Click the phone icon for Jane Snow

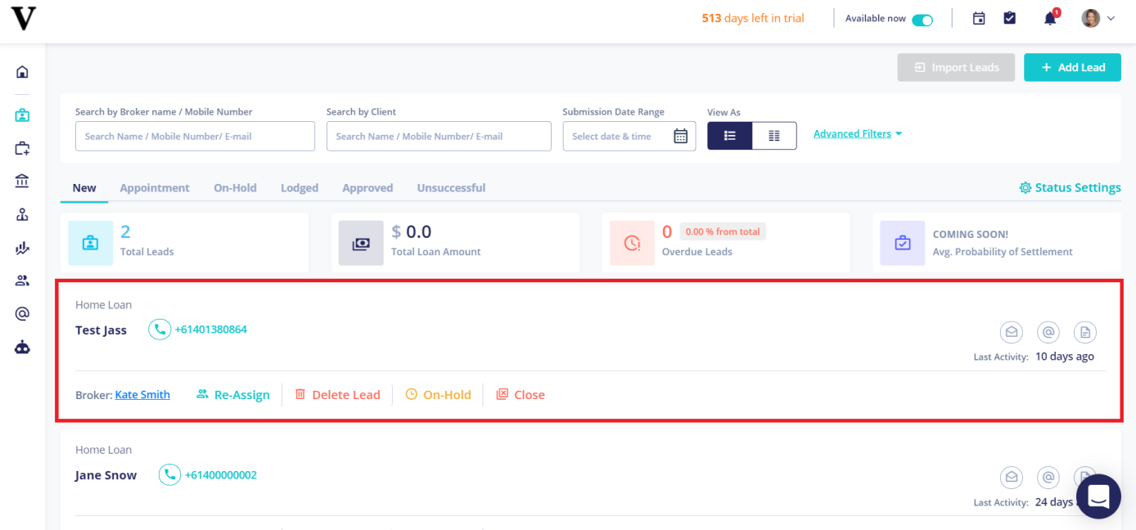[x=169, y=474]
